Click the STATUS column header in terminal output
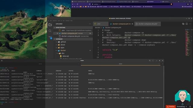This screenshot has width=193, height=108. [x=71, y=71]
